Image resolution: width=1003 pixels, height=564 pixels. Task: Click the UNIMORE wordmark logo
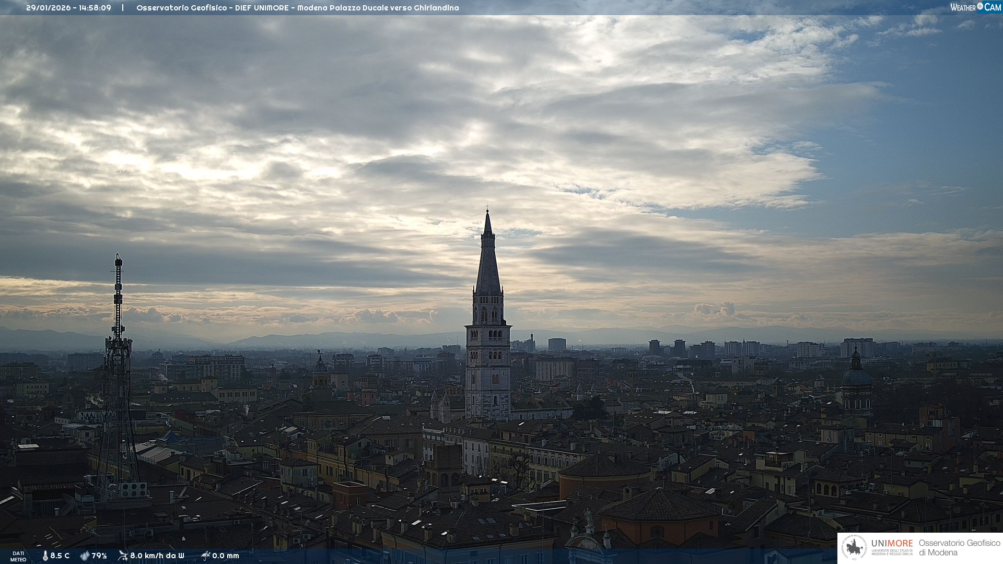coord(892,544)
